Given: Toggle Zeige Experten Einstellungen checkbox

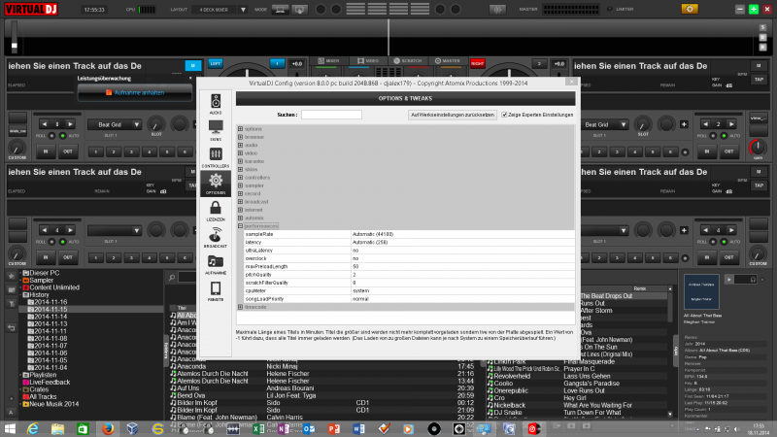Looking at the screenshot, I should (504, 115).
